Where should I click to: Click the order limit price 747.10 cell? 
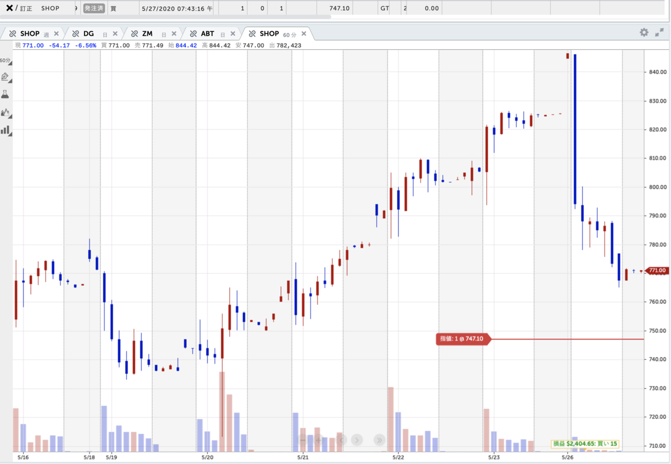pyautogui.click(x=340, y=8)
